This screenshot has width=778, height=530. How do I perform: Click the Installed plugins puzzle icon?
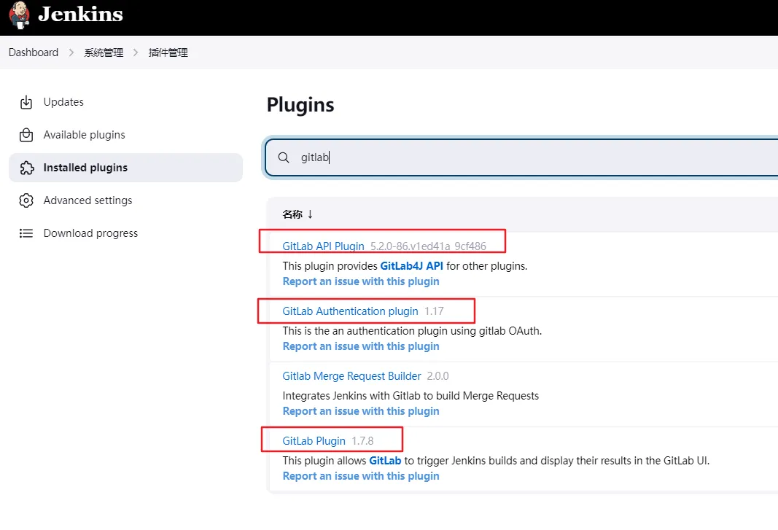click(27, 168)
